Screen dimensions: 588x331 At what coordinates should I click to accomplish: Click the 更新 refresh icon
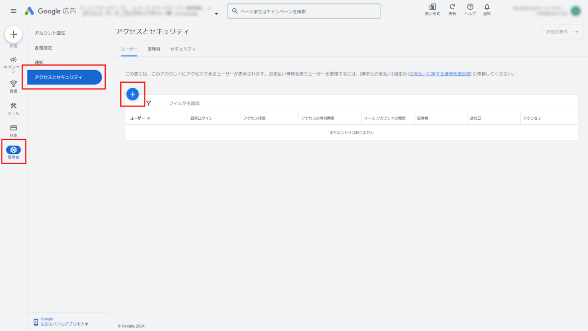click(x=452, y=7)
